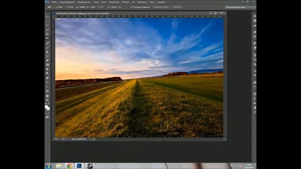Change the screen mode
The height and width of the screenshot is (169, 301).
click(47, 117)
